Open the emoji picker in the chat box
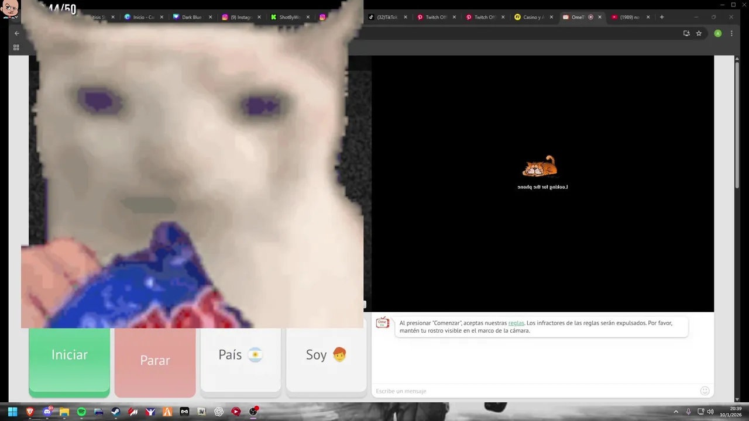Image resolution: width=749 pixels, height=421 pixels. (x=705, y=391)
